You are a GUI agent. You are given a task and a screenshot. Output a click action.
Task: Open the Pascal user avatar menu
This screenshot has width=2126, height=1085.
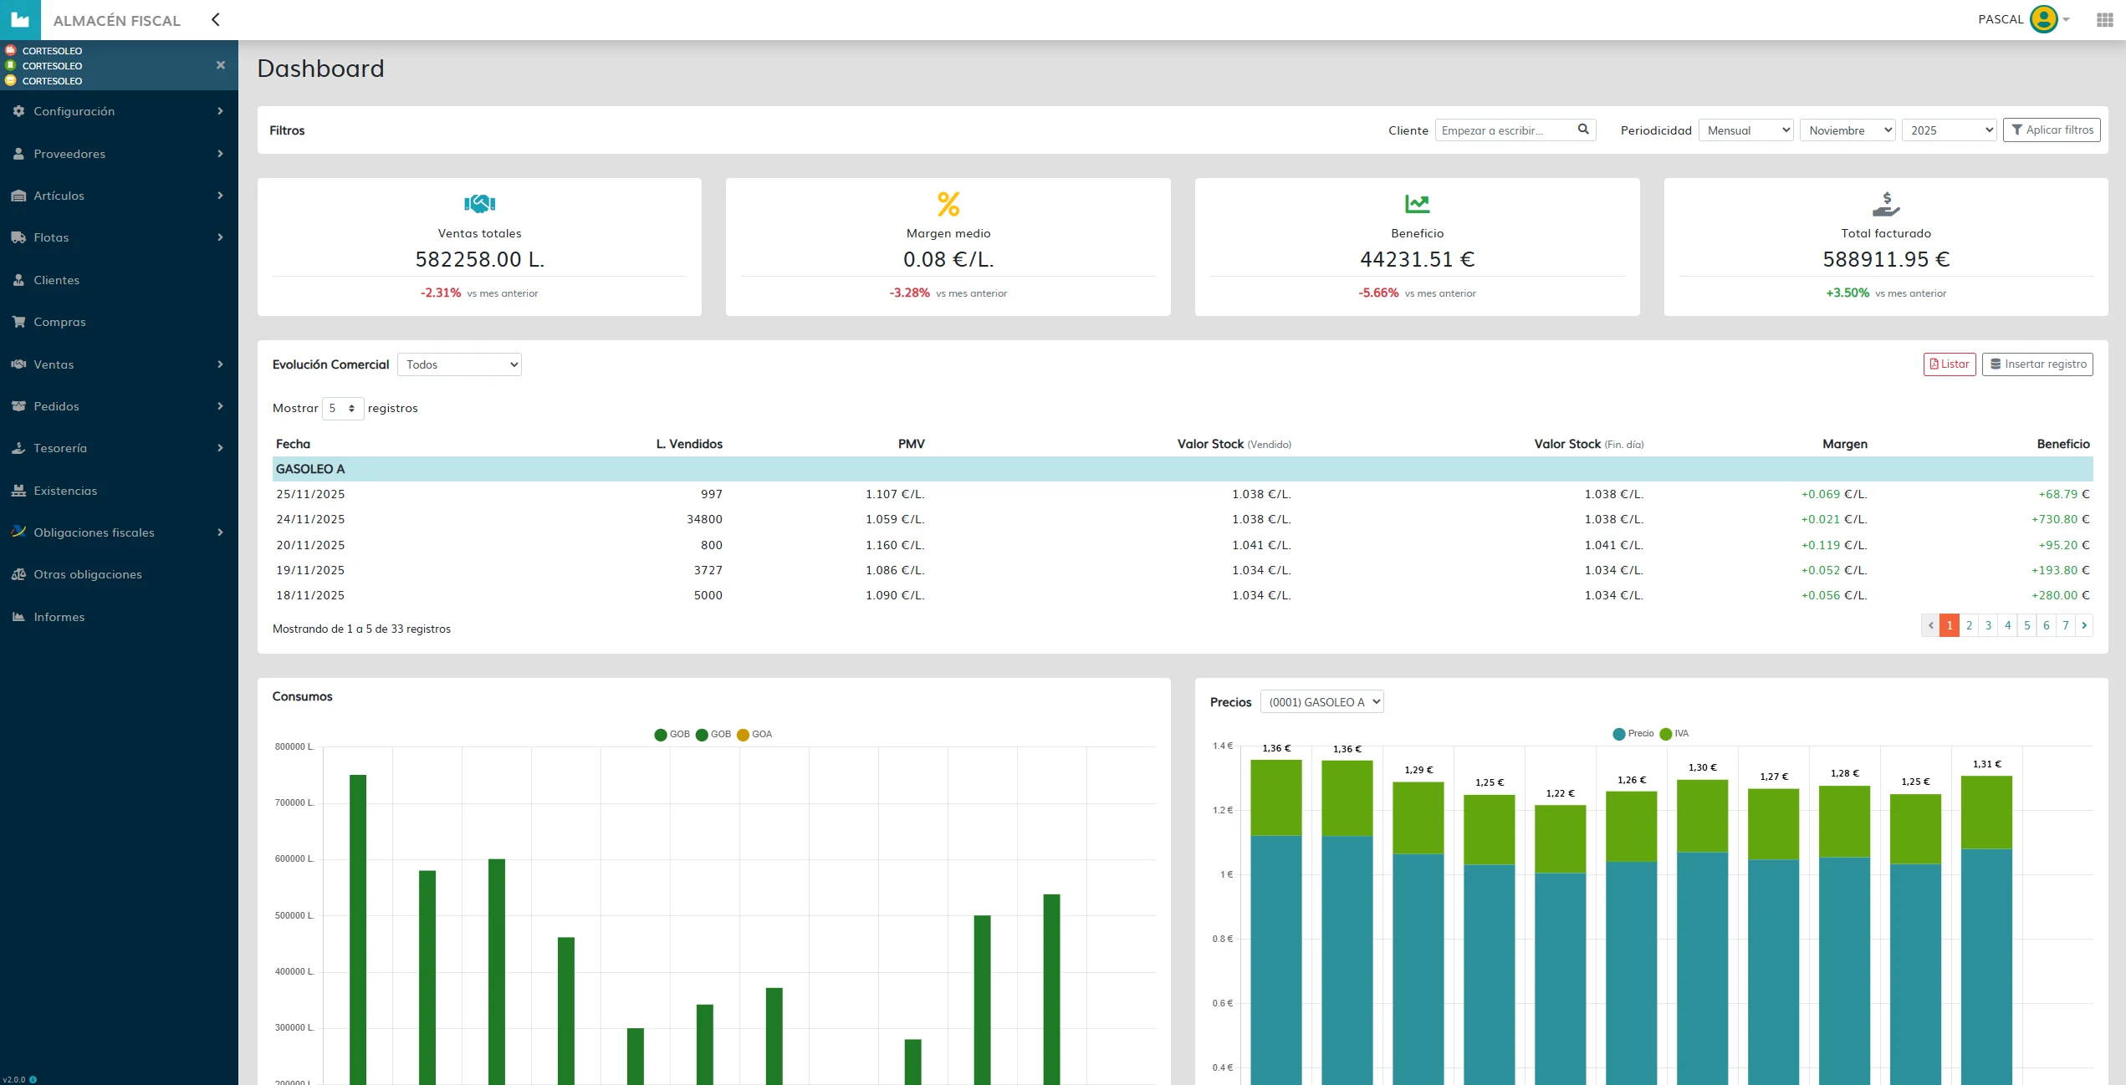(x=2044, y=19)
